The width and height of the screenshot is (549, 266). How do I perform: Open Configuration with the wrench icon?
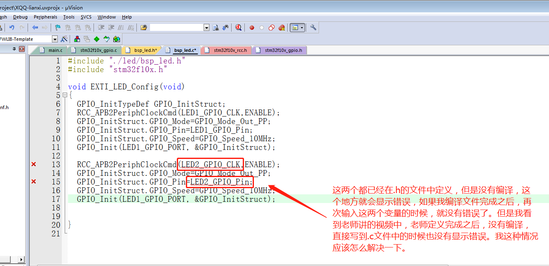pos(313,28)
